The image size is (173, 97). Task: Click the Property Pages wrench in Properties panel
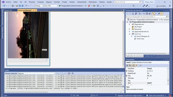(x=140, y=66)
